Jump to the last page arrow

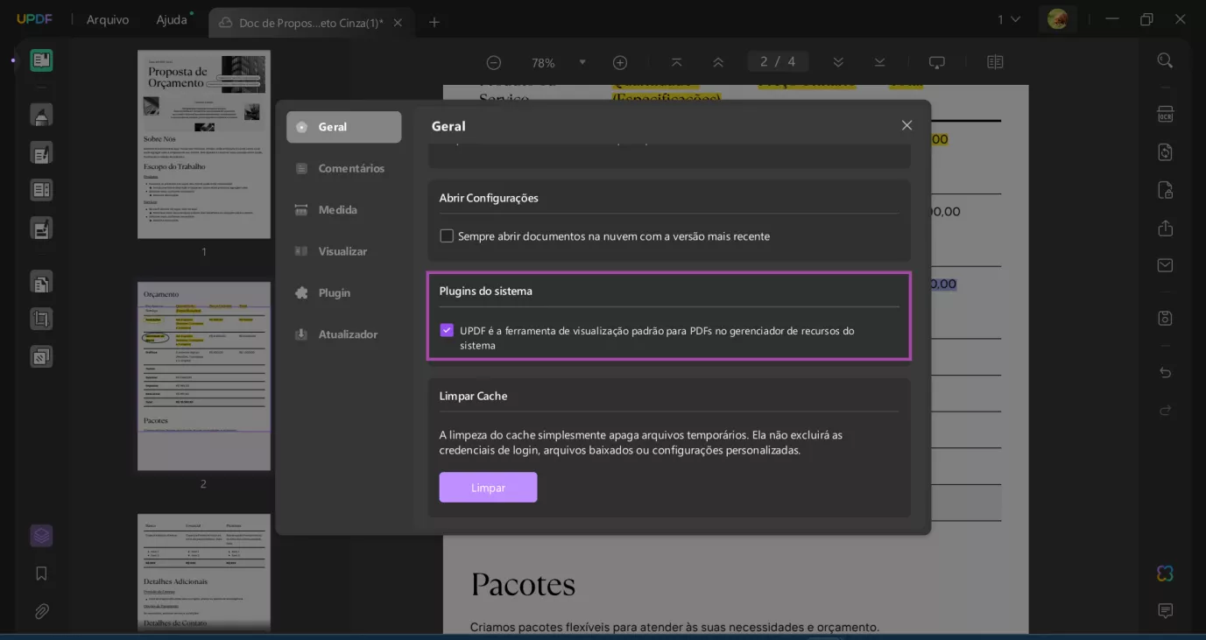pyautogui.click(x=880, y=62)
